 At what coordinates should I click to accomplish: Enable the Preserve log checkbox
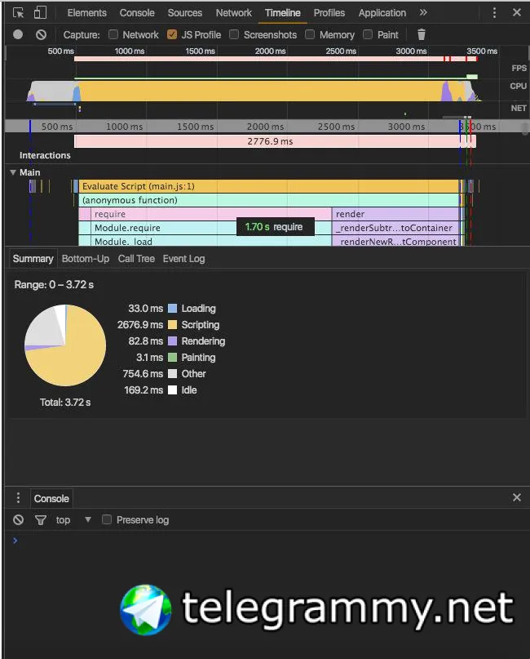tap(107, 519)
